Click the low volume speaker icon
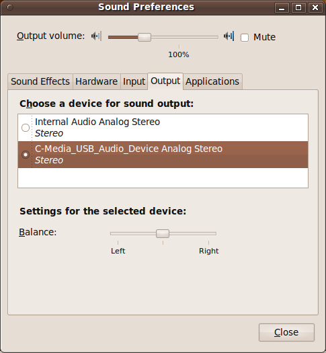This screenshot has width=326, height=353. (x=96, y=36)
